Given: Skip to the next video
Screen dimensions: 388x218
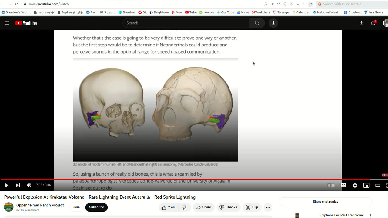Looking at the screenshot, I should 18,185.
